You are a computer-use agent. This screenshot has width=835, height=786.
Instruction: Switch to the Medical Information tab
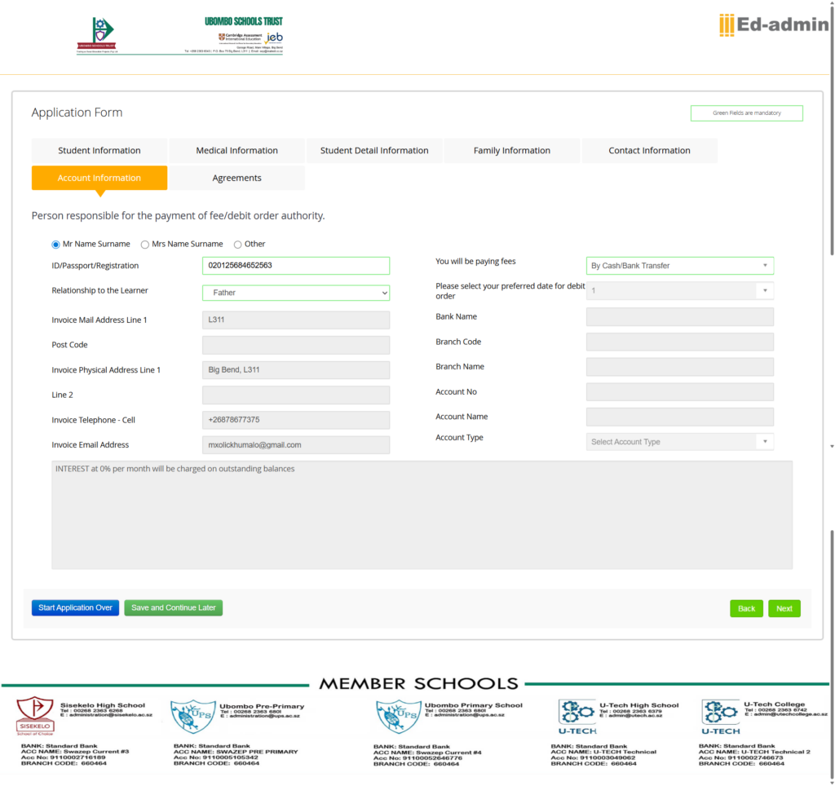pyautogui.click(x=237, y=151)
